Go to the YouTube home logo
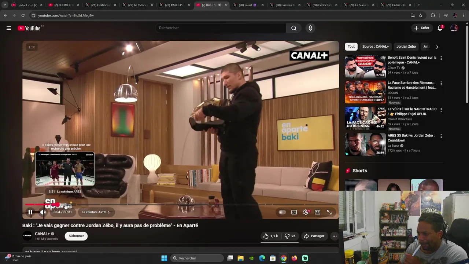Image resolution: width=469 pixels, height=264 pixels. click(x=29, y=28)
